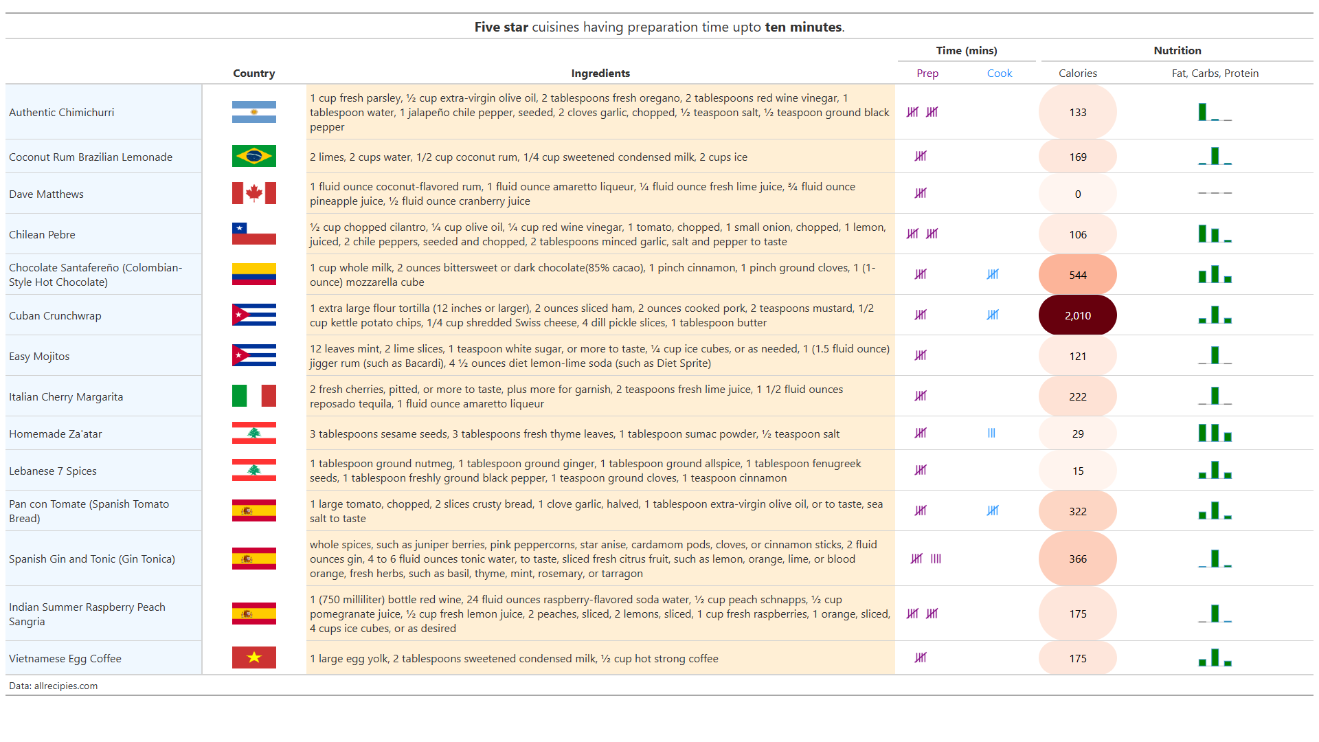
Task: Click the Vietnam flag icon
Action: (x=254, y=657)
